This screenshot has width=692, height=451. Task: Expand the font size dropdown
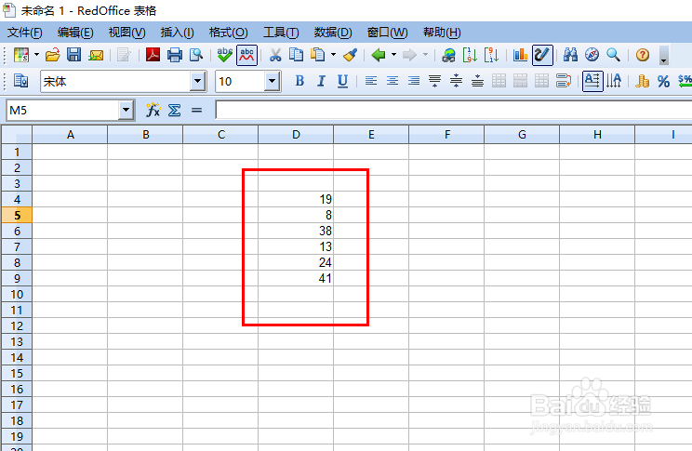pos(272,81)
